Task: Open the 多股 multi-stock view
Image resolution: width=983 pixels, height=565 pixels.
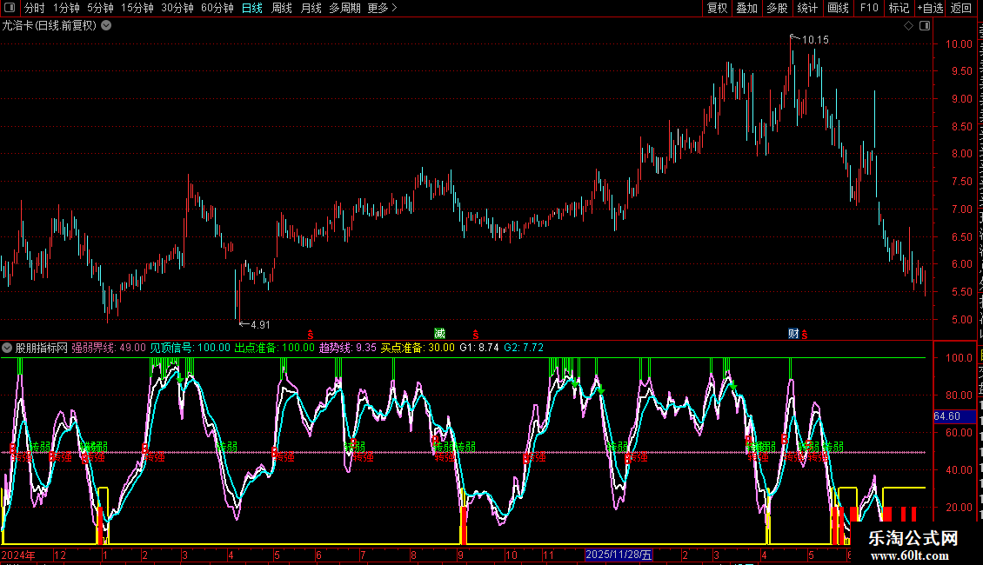Action: point(777,8)
